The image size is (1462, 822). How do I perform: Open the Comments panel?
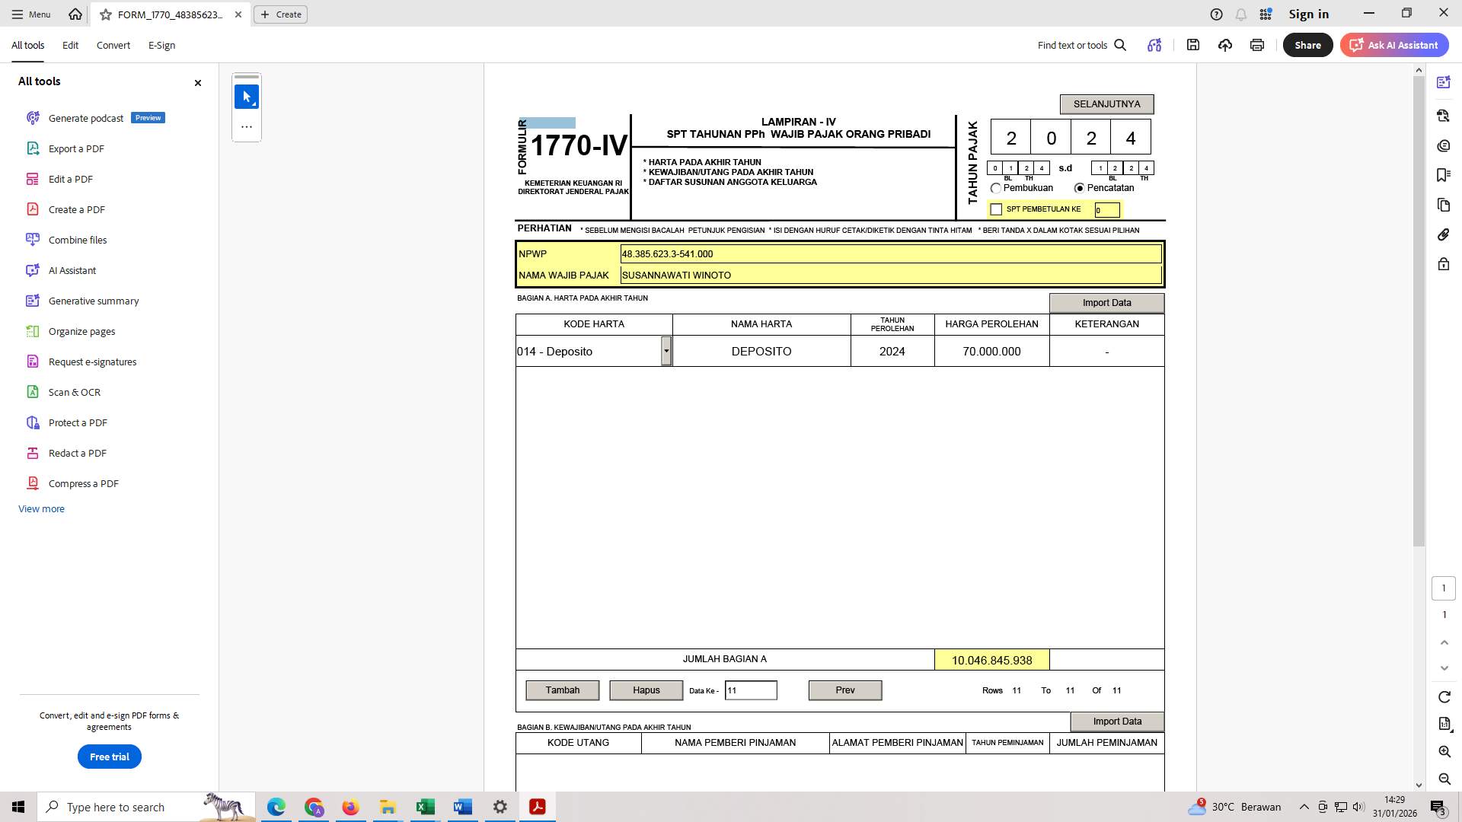click(x=1443, y=145)
